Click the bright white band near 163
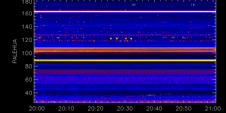 click(125, 12)
